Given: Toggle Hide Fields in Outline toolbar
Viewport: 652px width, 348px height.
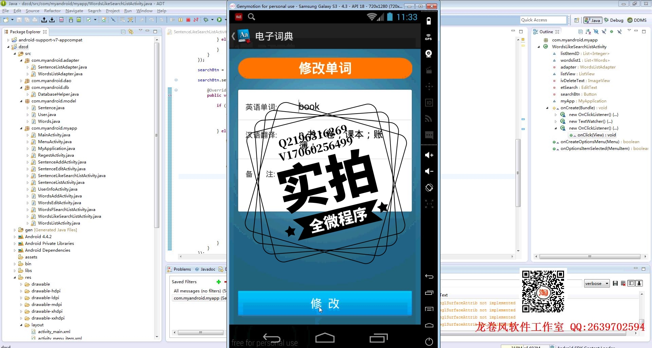Looking at the screenshot, I should tap(596, 32).
